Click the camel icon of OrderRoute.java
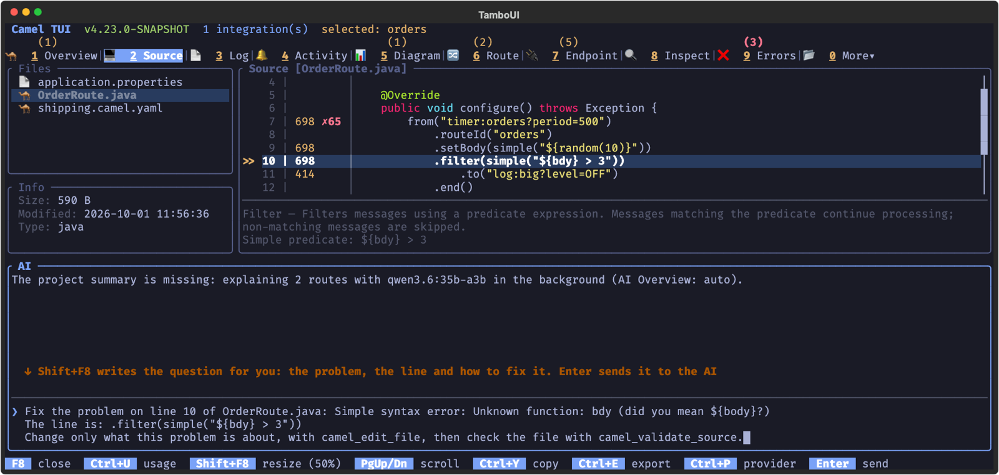Image resolution: width=999 pixels, height=475 pixels. [x=24, y=95]
